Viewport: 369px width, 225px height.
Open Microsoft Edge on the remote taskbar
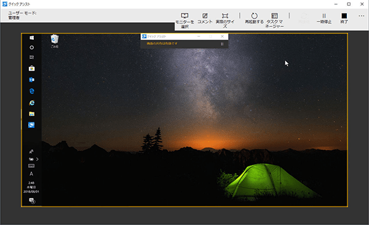(31, 91)
